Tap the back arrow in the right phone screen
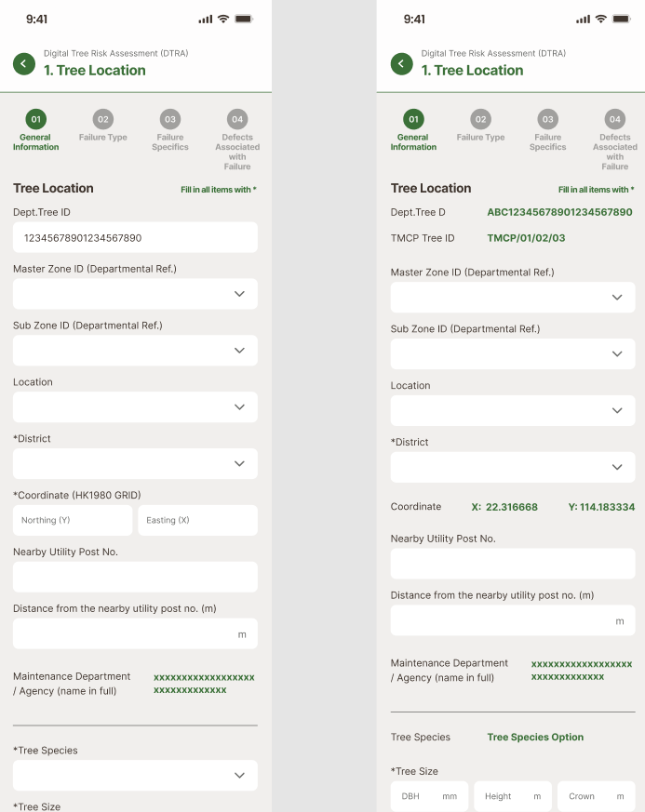This screenshot has width=645, height=812. [402, 63]
